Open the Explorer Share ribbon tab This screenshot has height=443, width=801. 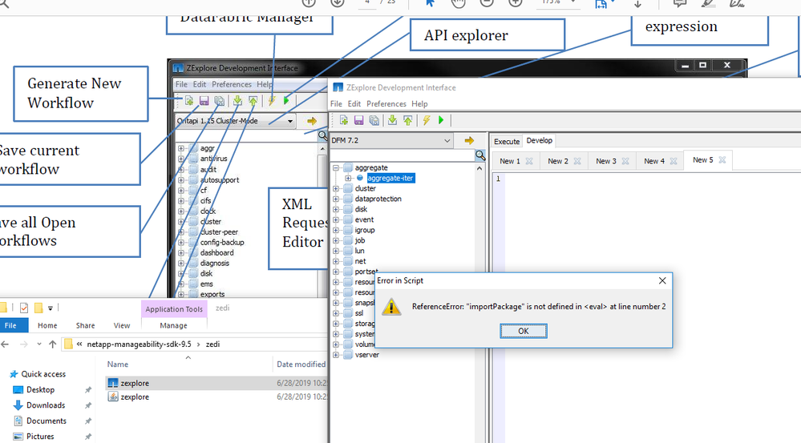tap(85, 325)
